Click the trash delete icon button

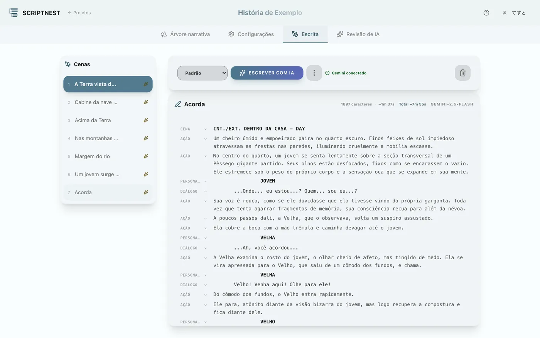[x=462, y=73]
